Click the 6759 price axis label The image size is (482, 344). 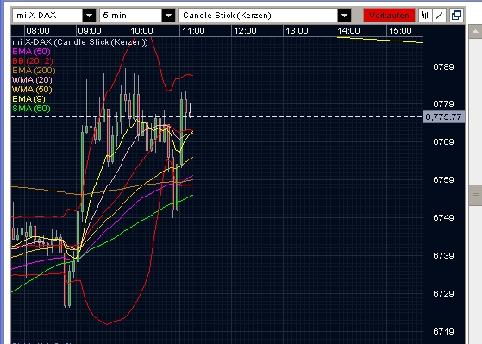pos(443,179)
